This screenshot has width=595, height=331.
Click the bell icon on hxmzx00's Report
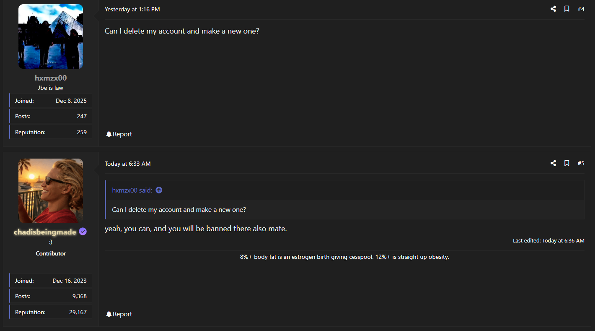pyautogui.click(x=109, y=134)
